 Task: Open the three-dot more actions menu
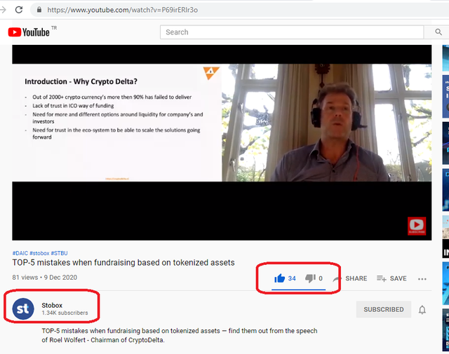422,279
